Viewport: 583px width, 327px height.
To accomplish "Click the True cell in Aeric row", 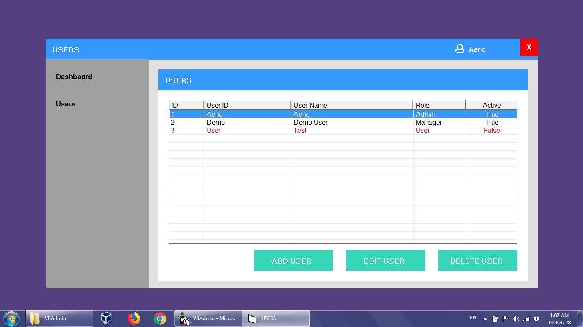I will [491, 114].
